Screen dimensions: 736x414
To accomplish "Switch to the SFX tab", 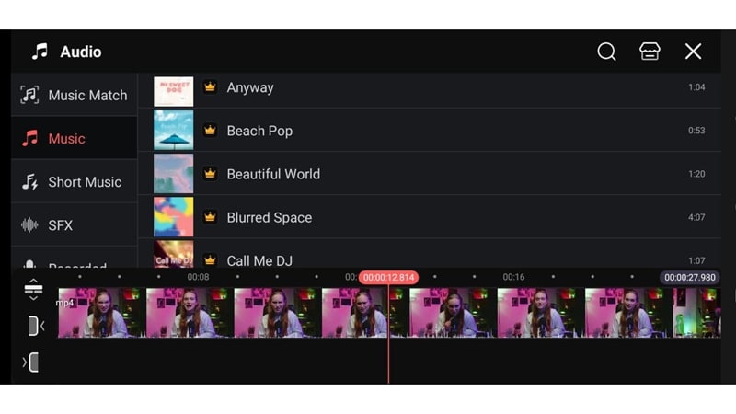I will click(x=75, y=224).
